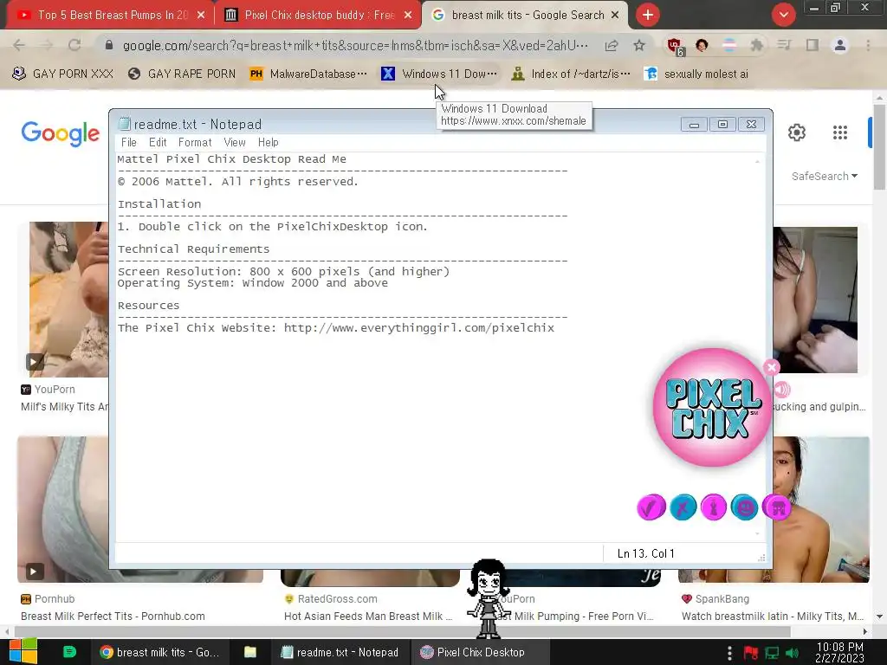
Task: Click the face avatar extension icon
Action: click(x=702, y=45)
